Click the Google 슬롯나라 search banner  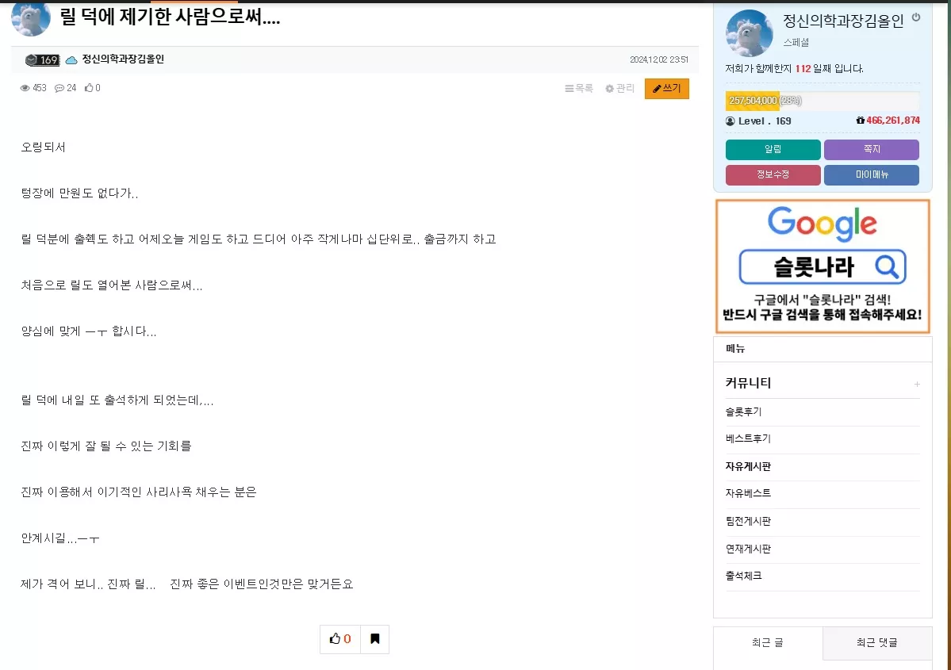click(x=823, y=266)
